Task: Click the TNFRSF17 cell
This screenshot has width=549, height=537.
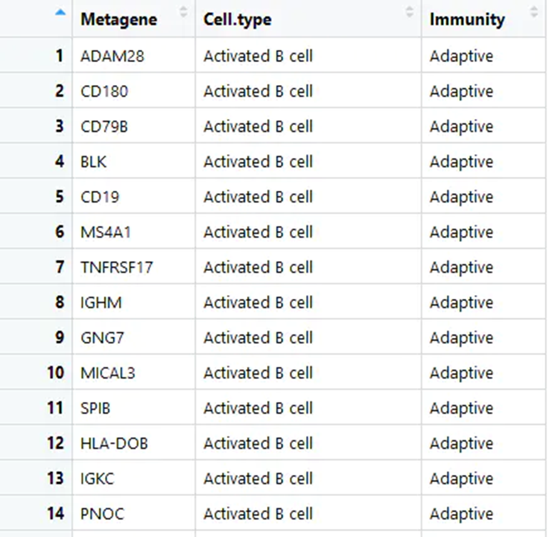Action: [x=134, y=267]
